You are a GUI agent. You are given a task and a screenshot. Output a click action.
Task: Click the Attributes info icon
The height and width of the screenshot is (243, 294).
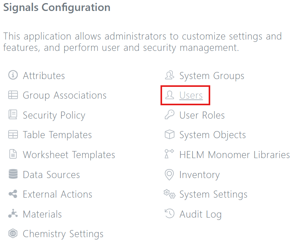click(13, 76)
